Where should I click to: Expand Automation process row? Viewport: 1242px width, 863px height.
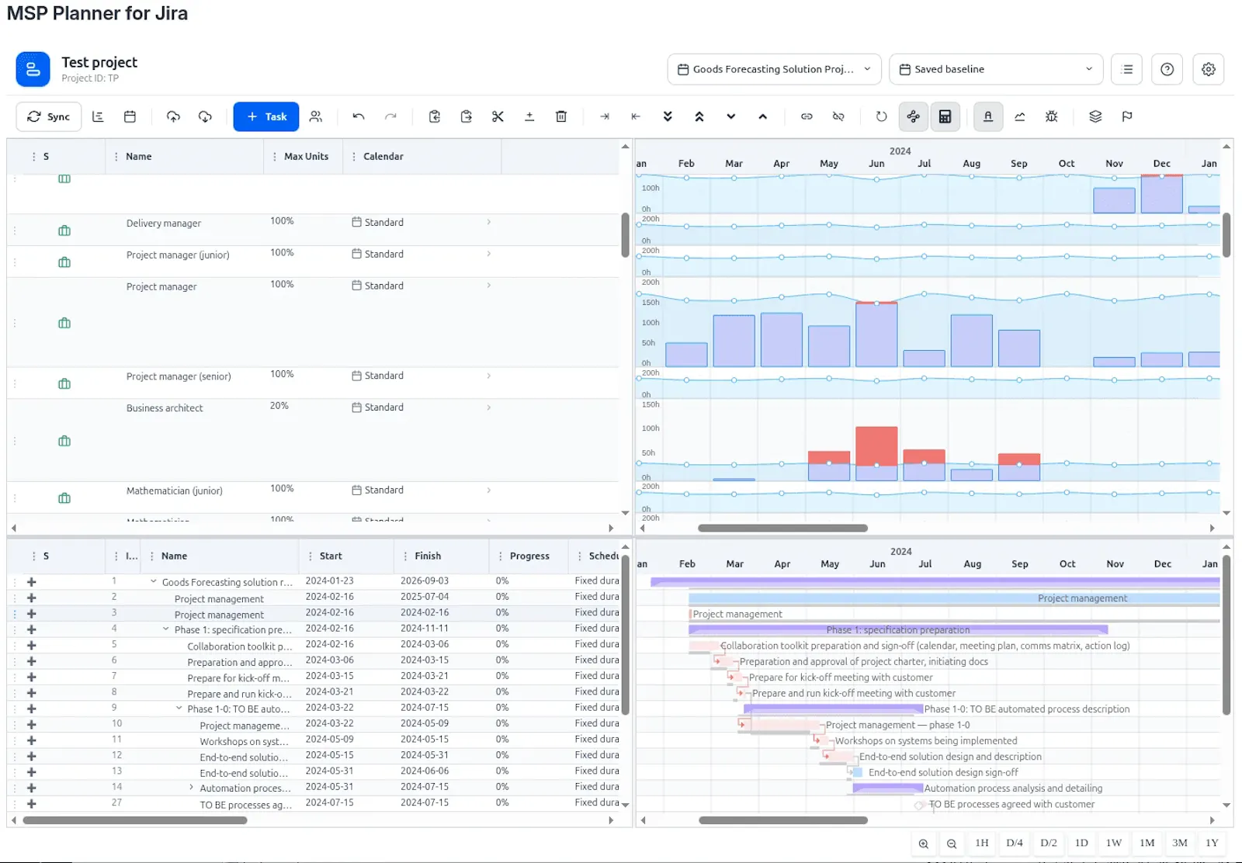coord(191,787)
